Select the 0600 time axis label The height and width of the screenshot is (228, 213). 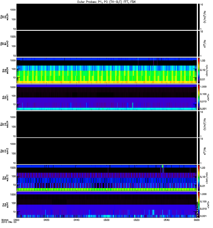click(197, 220)
